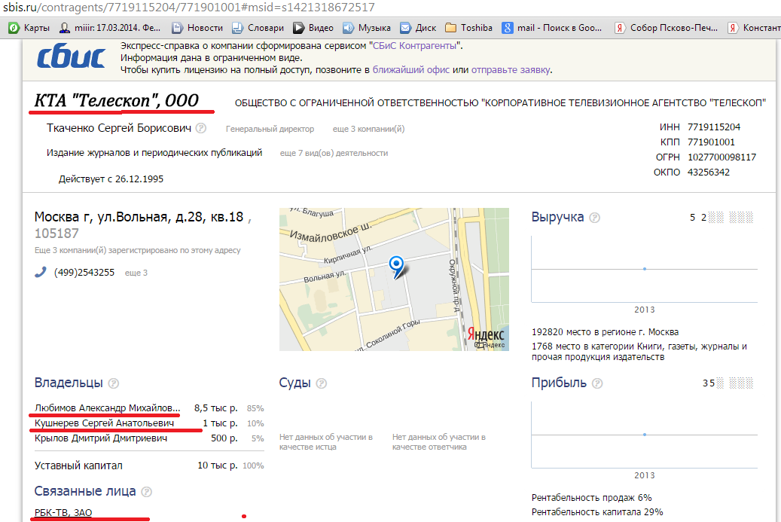The image size is (781, 522).
Task: Click help icon next to Ткаченко Сергей Борисович
Action: click(201, 129)
